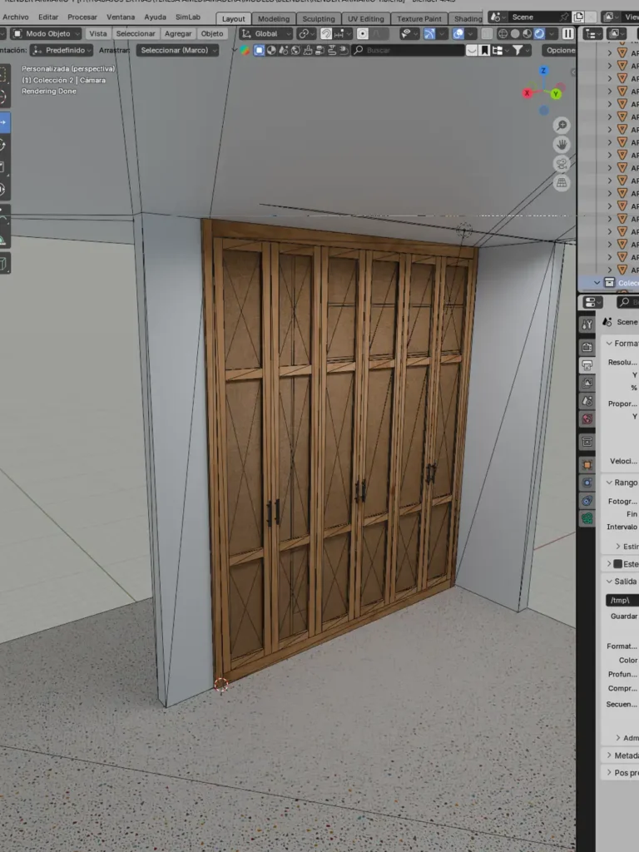Click the red X axis gizmo ball
639x852 pixels.
pos(527,93)
